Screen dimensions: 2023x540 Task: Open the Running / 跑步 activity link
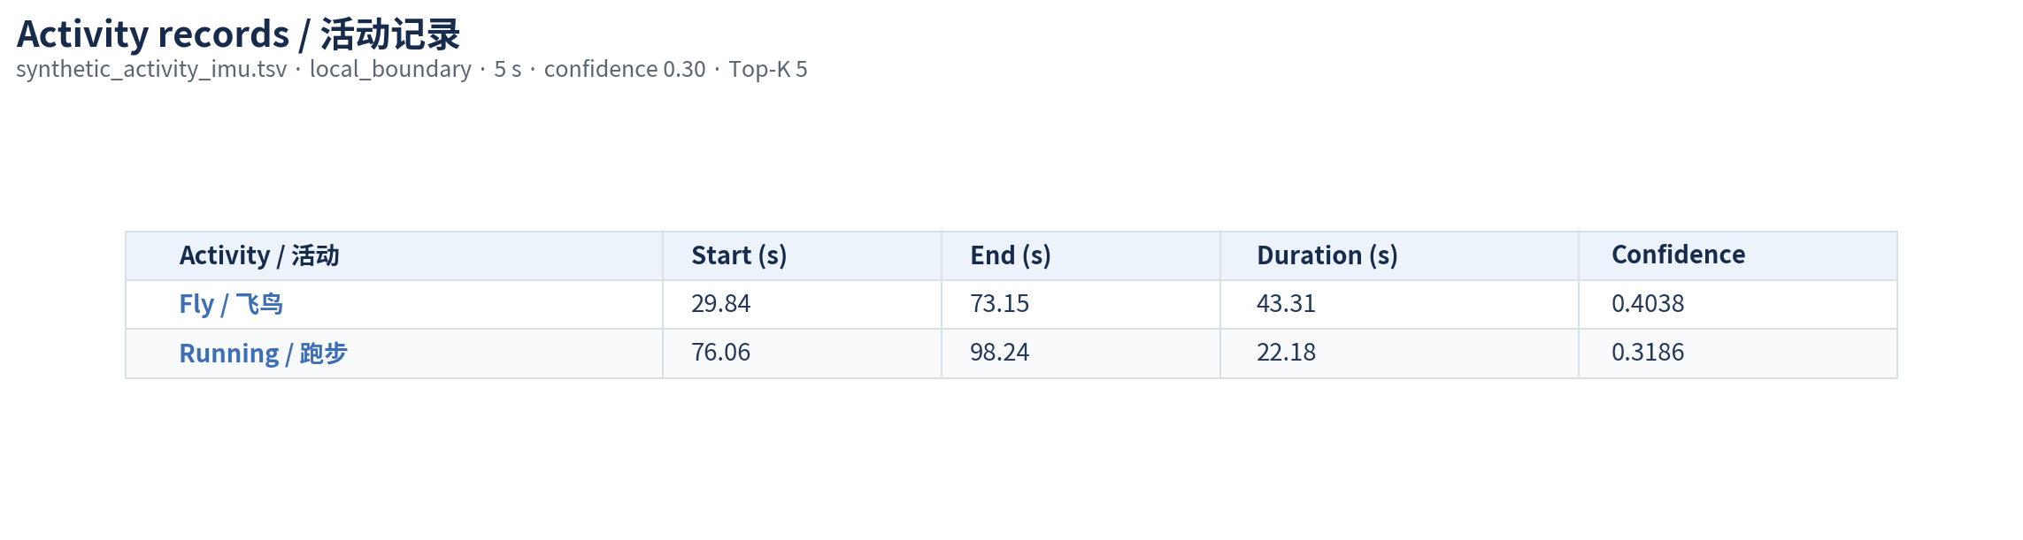pos(263,354)
